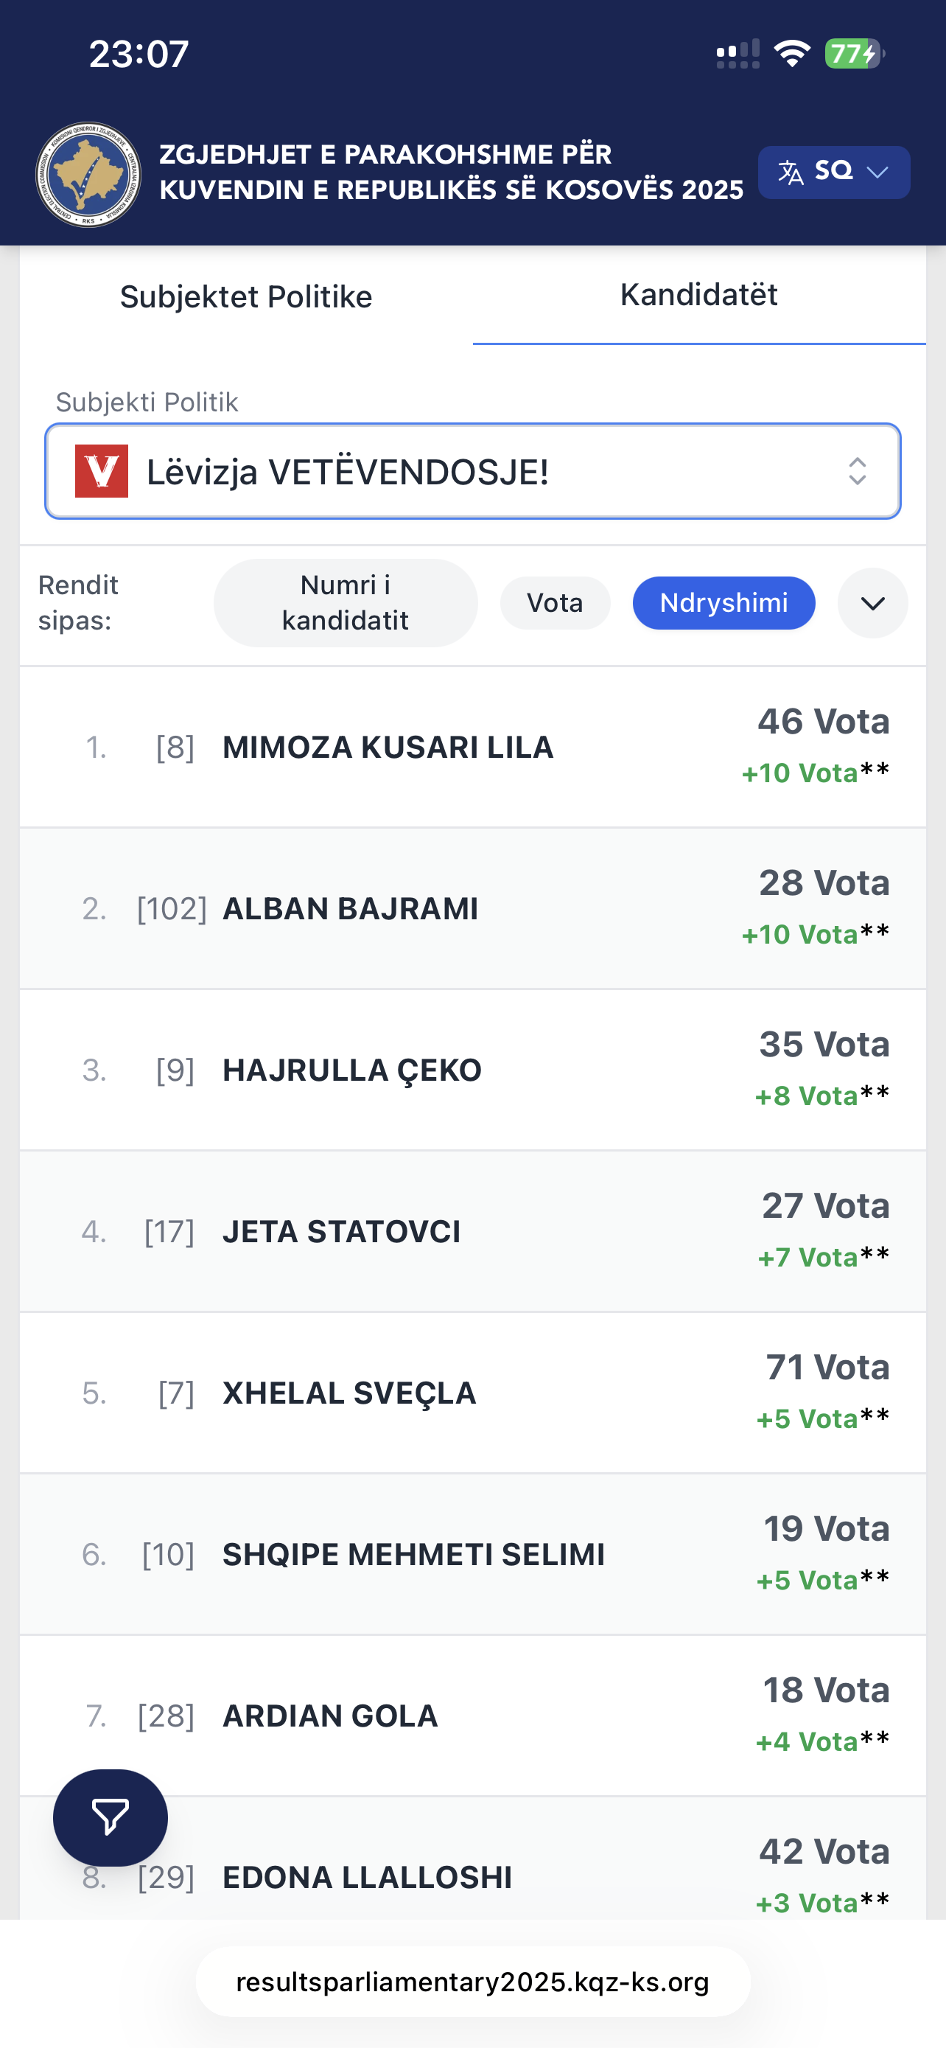Tap the cellular signal bars icon
Viewport: 946px width, 2048px height.
tap(737, 54)
